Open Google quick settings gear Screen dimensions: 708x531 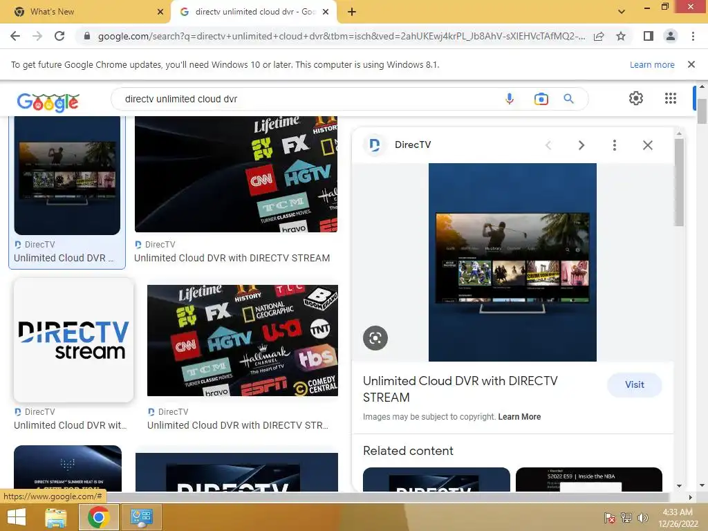click(636, 98)
